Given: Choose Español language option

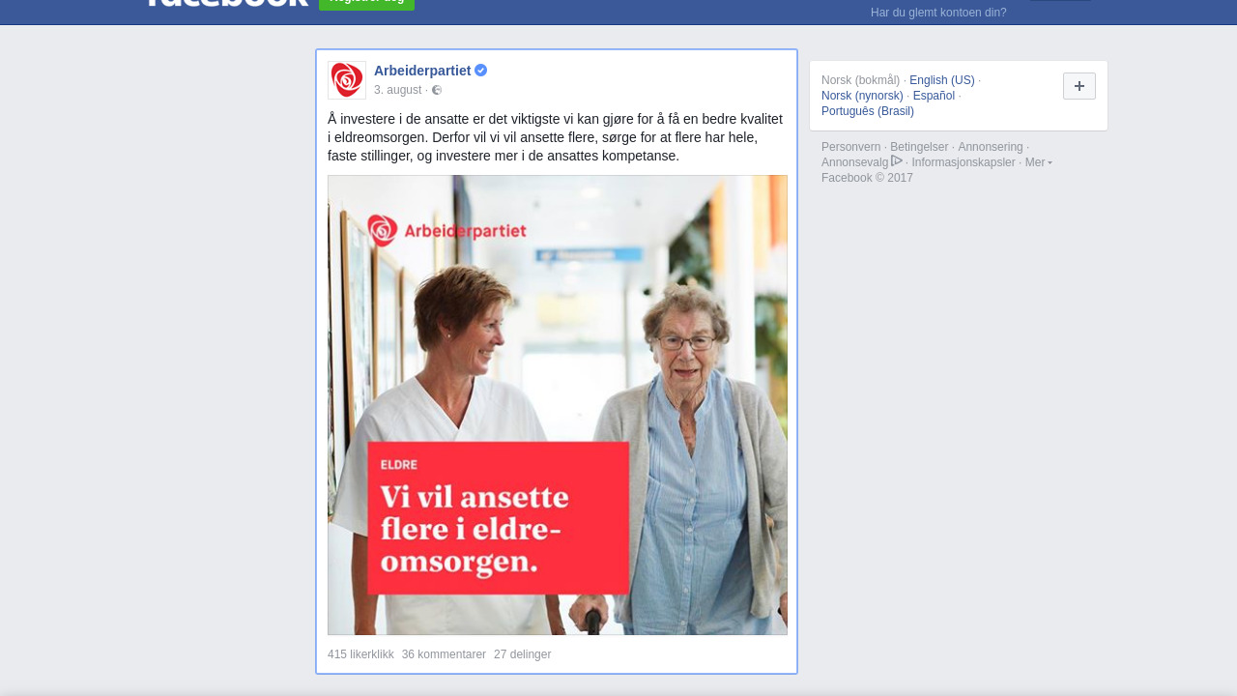Looking at the screenshot, I should pos(934,96).
